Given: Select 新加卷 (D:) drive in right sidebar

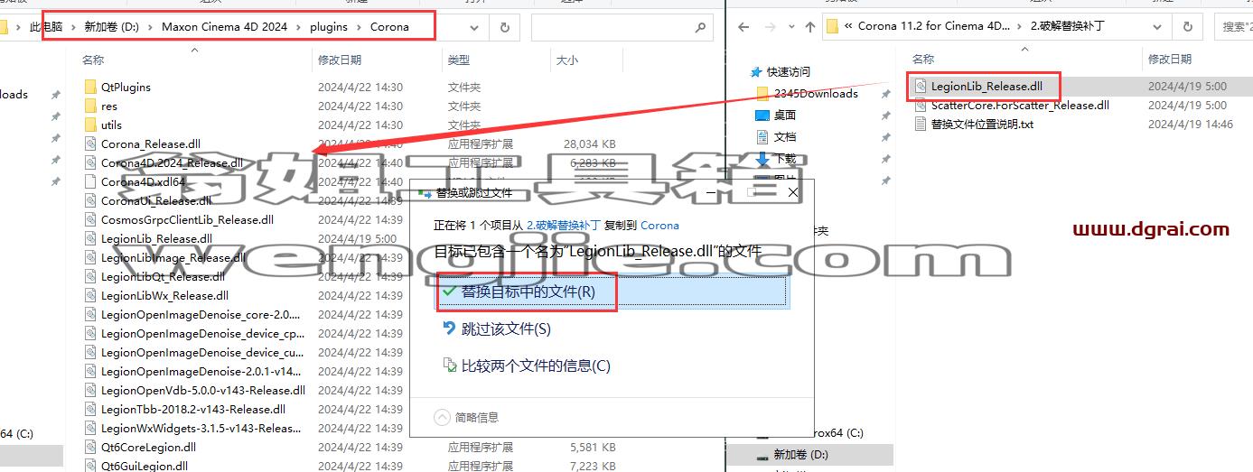Looking at the screenshot, I should [799, 454].
